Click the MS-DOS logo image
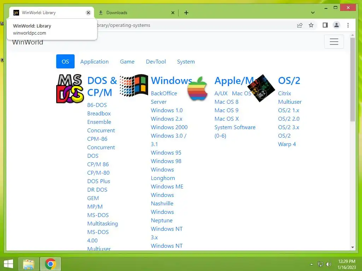 [70, 89]
